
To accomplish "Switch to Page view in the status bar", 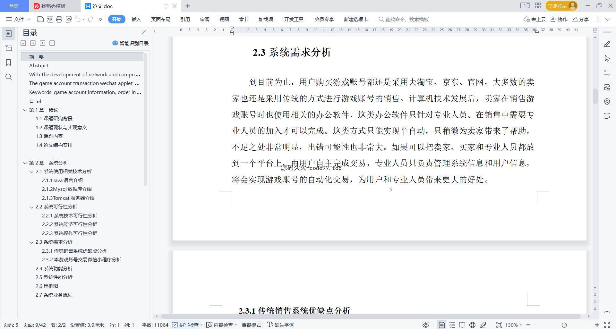I will tap(442, 325).
